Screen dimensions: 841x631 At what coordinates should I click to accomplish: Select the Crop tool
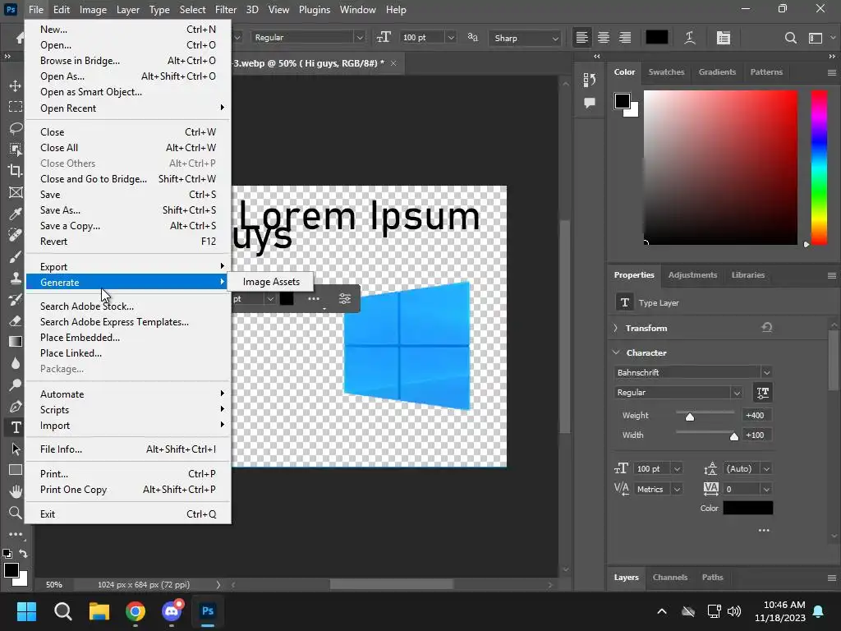coord(16,171)
